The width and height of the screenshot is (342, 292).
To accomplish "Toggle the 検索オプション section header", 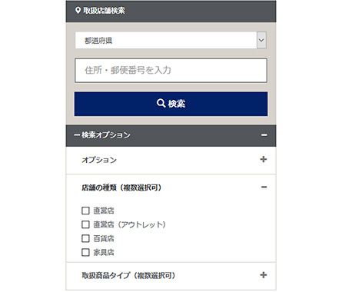I will point(171,136).
